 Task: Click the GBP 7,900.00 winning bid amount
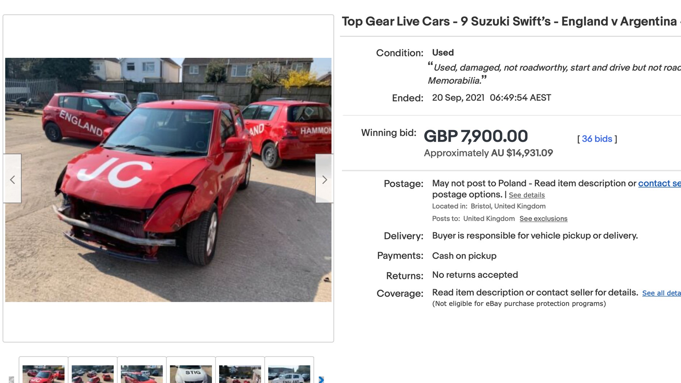476,136
